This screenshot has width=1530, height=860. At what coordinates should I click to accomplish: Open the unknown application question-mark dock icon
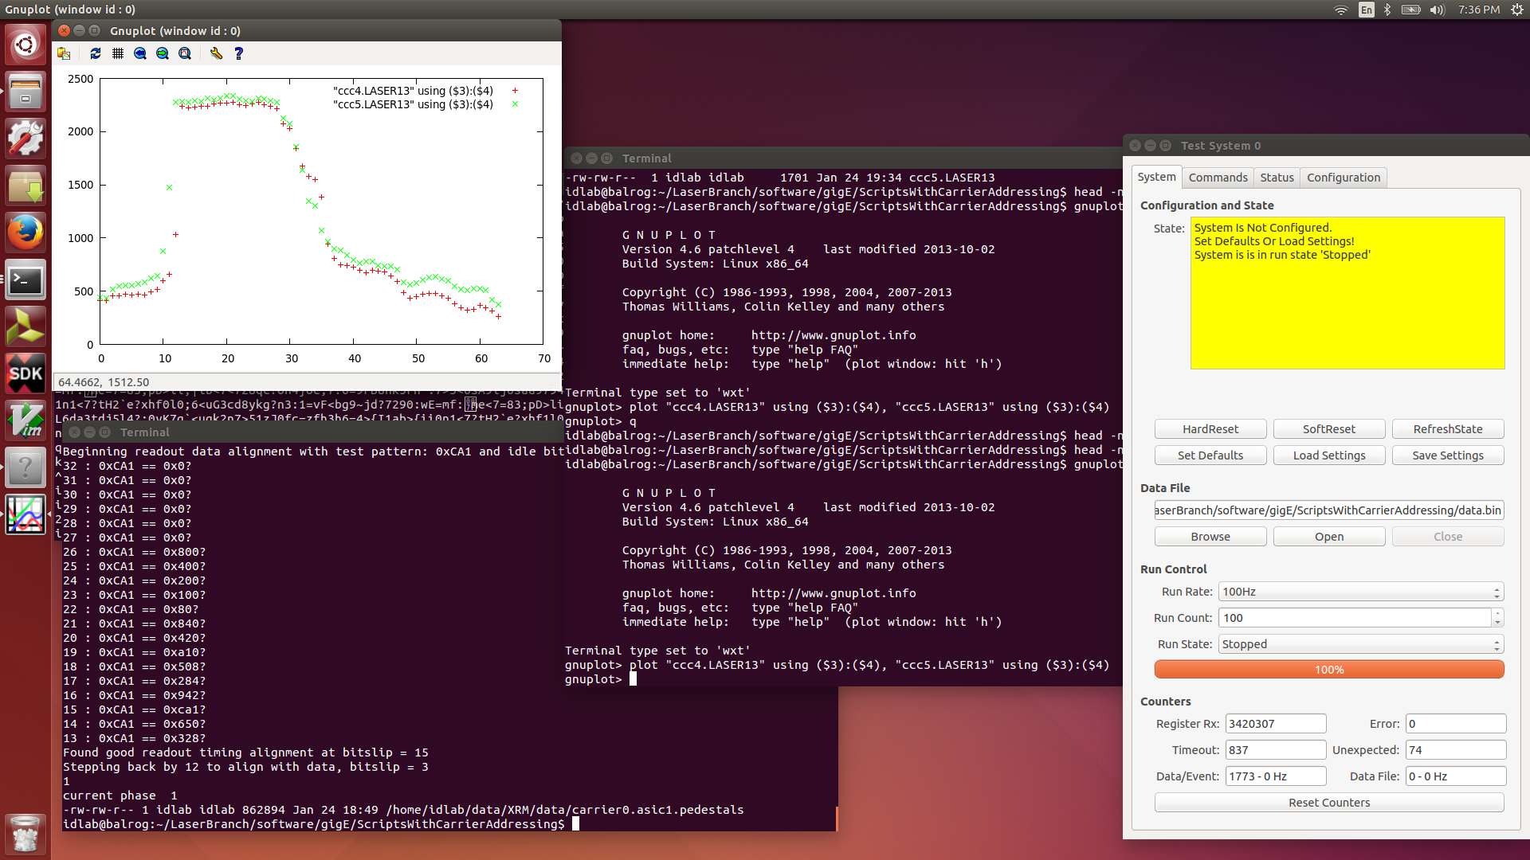tap(25, 467)
